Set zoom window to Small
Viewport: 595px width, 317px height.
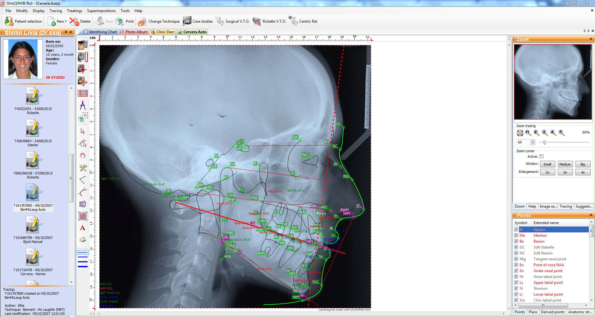(547, 164)
